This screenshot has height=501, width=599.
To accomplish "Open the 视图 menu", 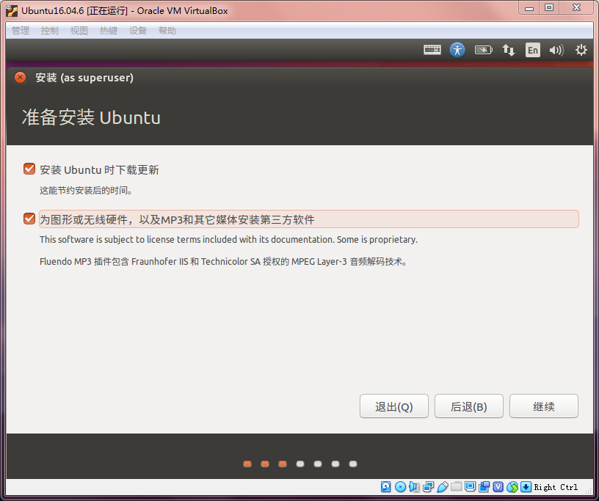I will tap(79, 31).
